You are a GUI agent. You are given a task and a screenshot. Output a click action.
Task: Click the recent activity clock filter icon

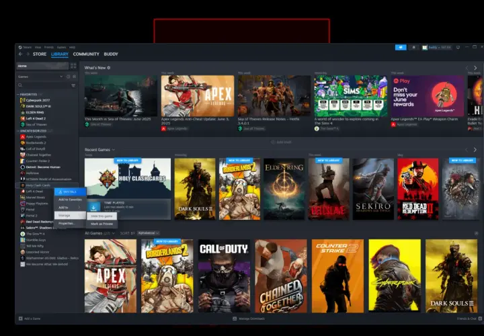click(x=68, y=77)
